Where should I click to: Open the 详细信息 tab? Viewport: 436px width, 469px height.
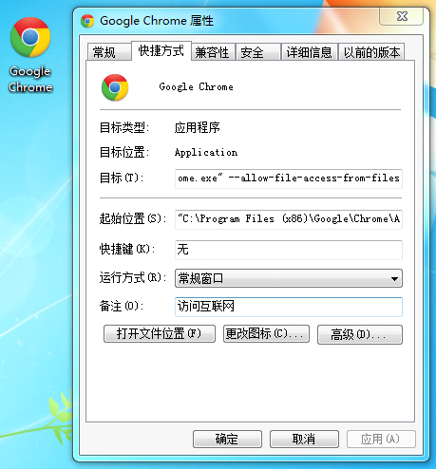point(310,52)
